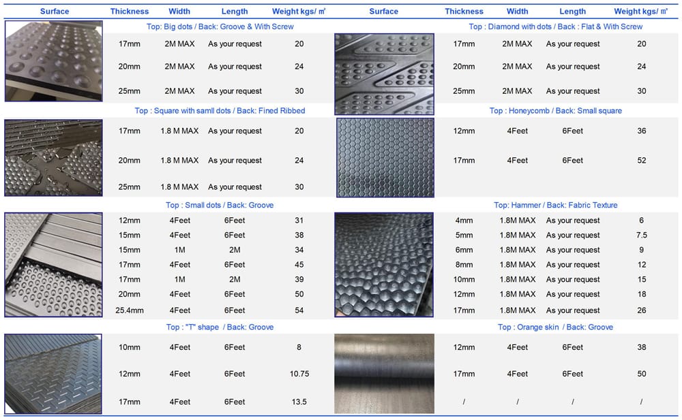682x420 pixels.
Task: Select the 10.75 weight value for T shape
Action: pos(299,374)
